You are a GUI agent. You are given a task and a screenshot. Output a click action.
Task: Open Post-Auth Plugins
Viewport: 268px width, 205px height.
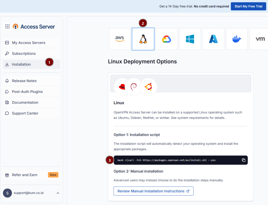(31, 92)
